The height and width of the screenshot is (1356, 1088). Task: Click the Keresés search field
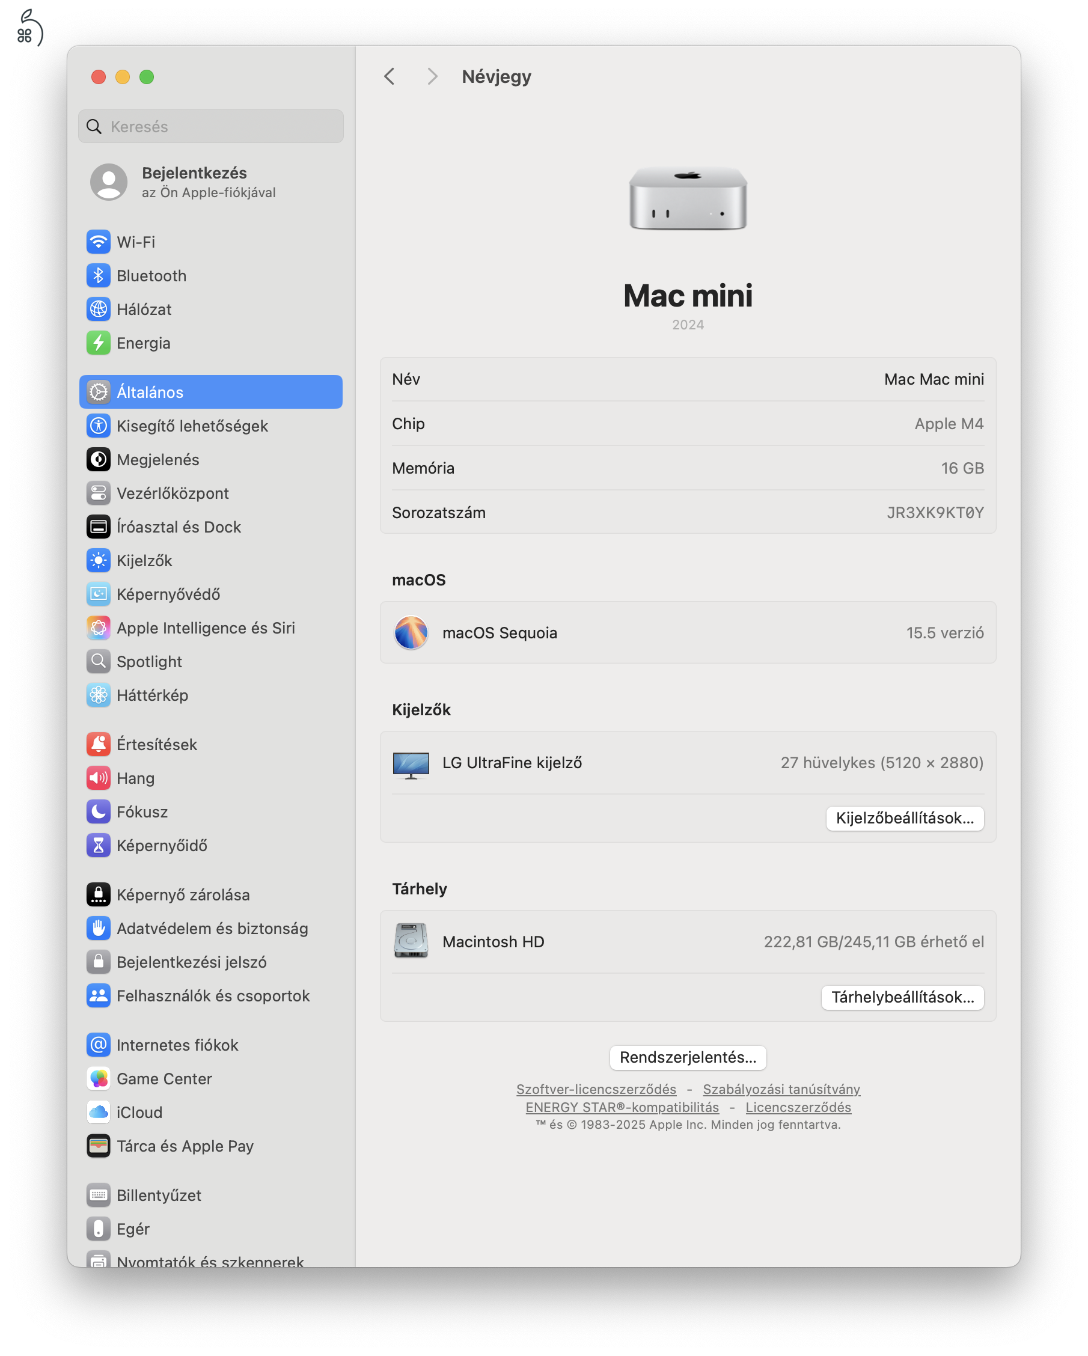coord(210,126)
